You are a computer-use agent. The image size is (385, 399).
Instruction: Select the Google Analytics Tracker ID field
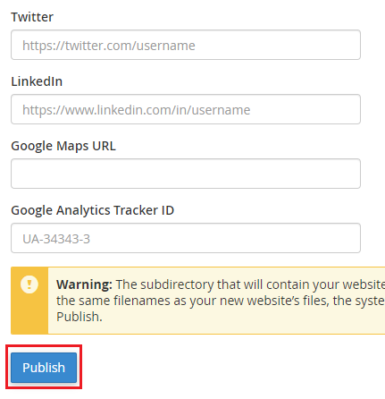(x=186, y=238)
